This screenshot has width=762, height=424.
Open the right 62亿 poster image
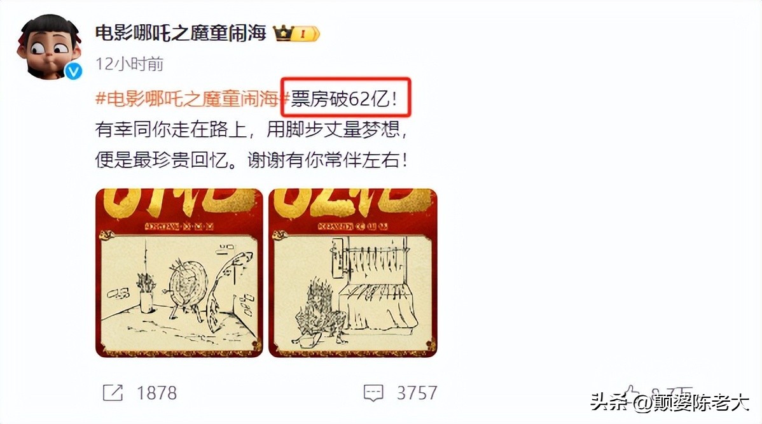tap(353, 273)
